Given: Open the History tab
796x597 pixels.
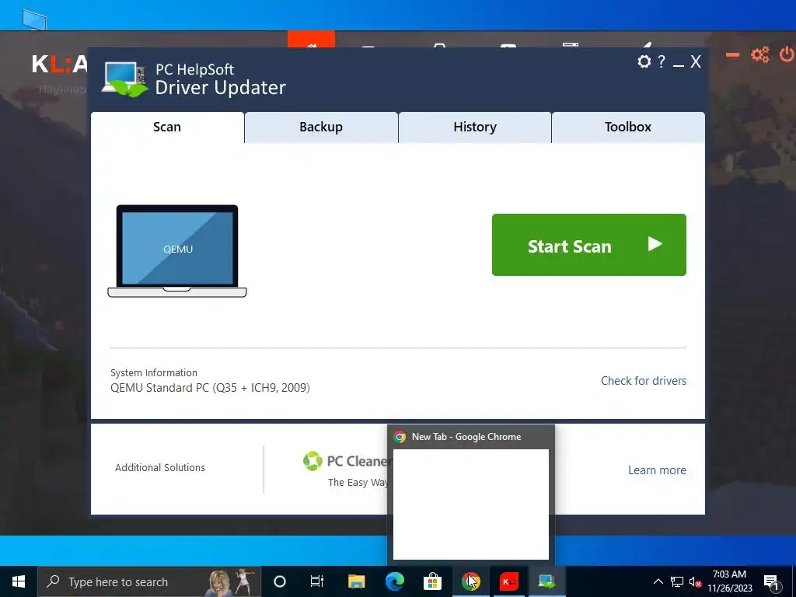Looking at the screenshot, I should click(x=475, y=127).
